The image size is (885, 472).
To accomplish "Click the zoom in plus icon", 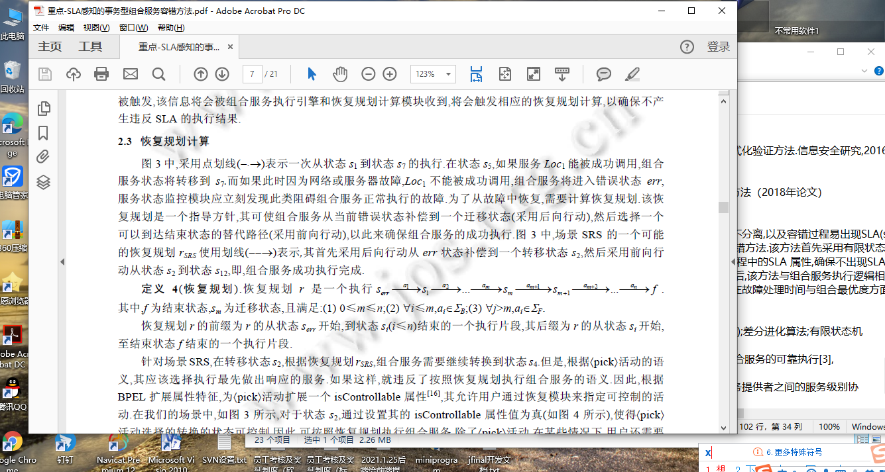I will [390, 74].
